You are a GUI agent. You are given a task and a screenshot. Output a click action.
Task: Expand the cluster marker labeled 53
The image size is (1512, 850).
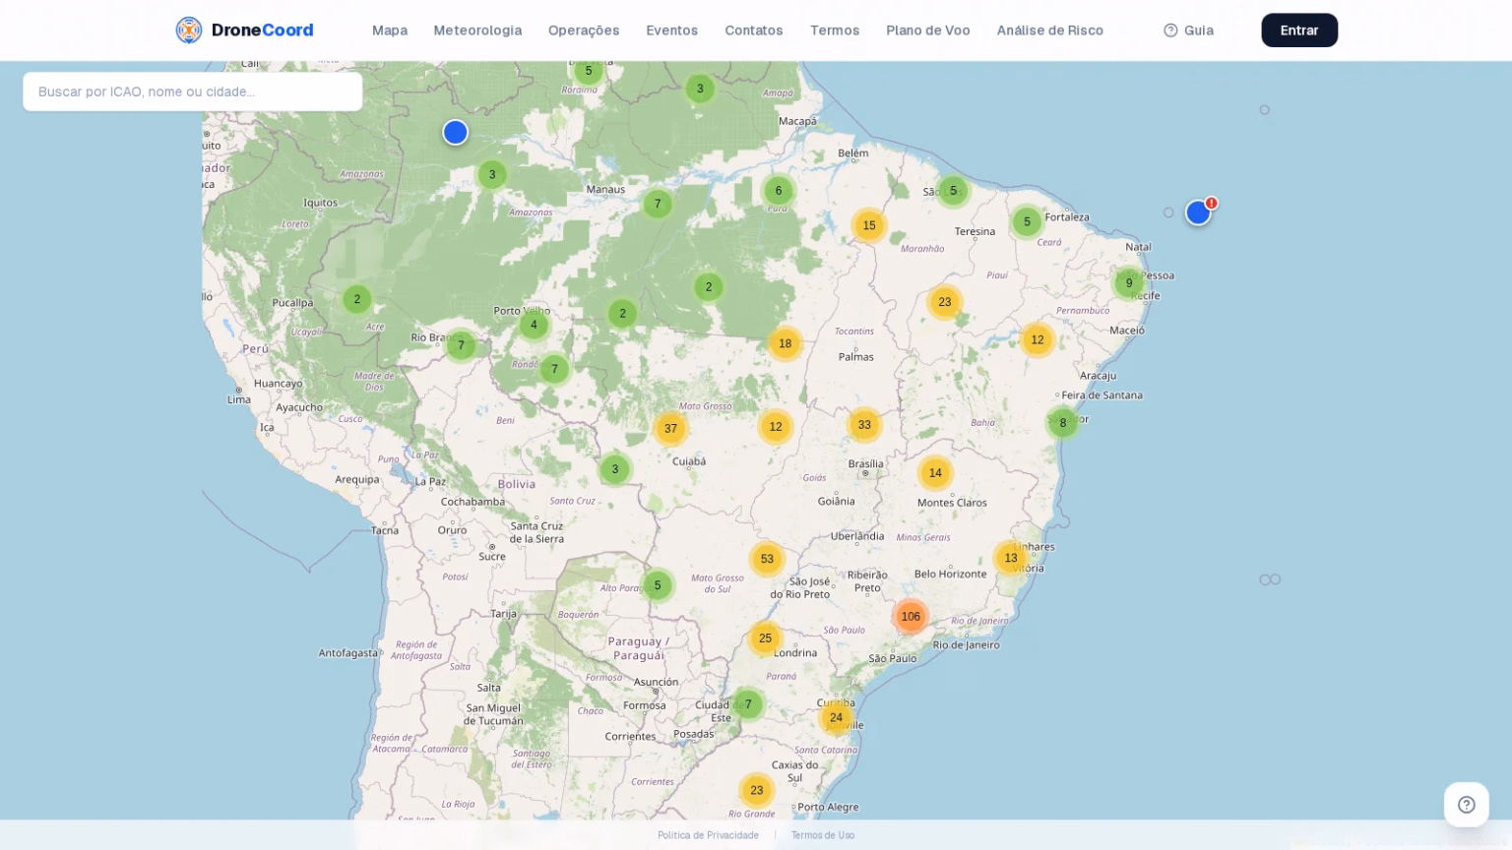(x=767, y=559)
